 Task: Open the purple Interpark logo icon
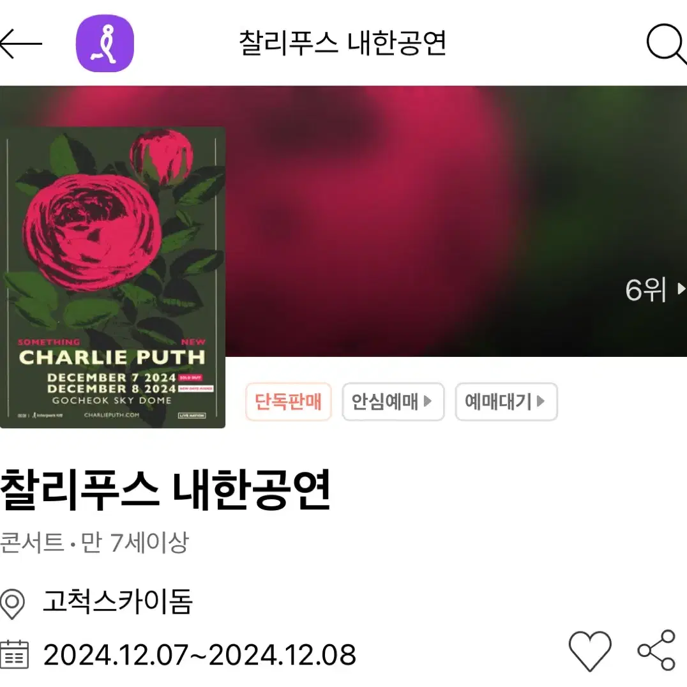(105, 43)
